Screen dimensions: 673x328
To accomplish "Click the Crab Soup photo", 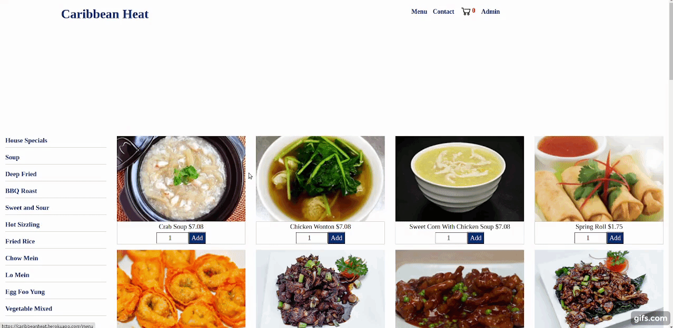I will coord(181,179).
